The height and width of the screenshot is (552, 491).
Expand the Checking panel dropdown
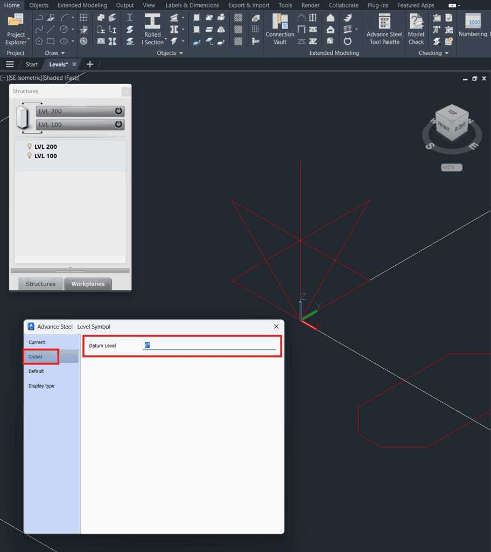[447, 53]
